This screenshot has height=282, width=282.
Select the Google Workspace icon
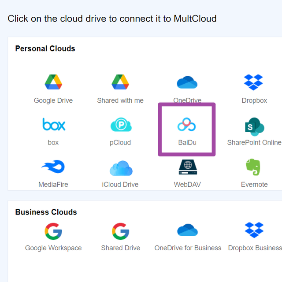[53, 231]
